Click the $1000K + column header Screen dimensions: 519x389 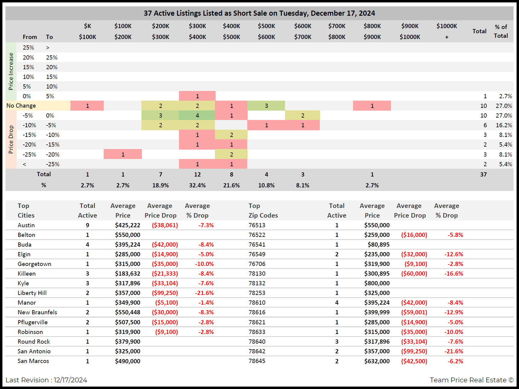tap(446, 31)
